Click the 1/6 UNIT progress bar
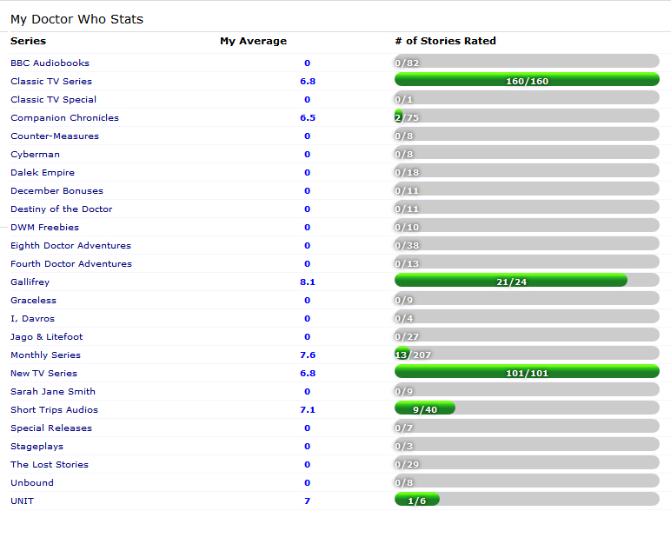The image size is (671, 544). 527,500
